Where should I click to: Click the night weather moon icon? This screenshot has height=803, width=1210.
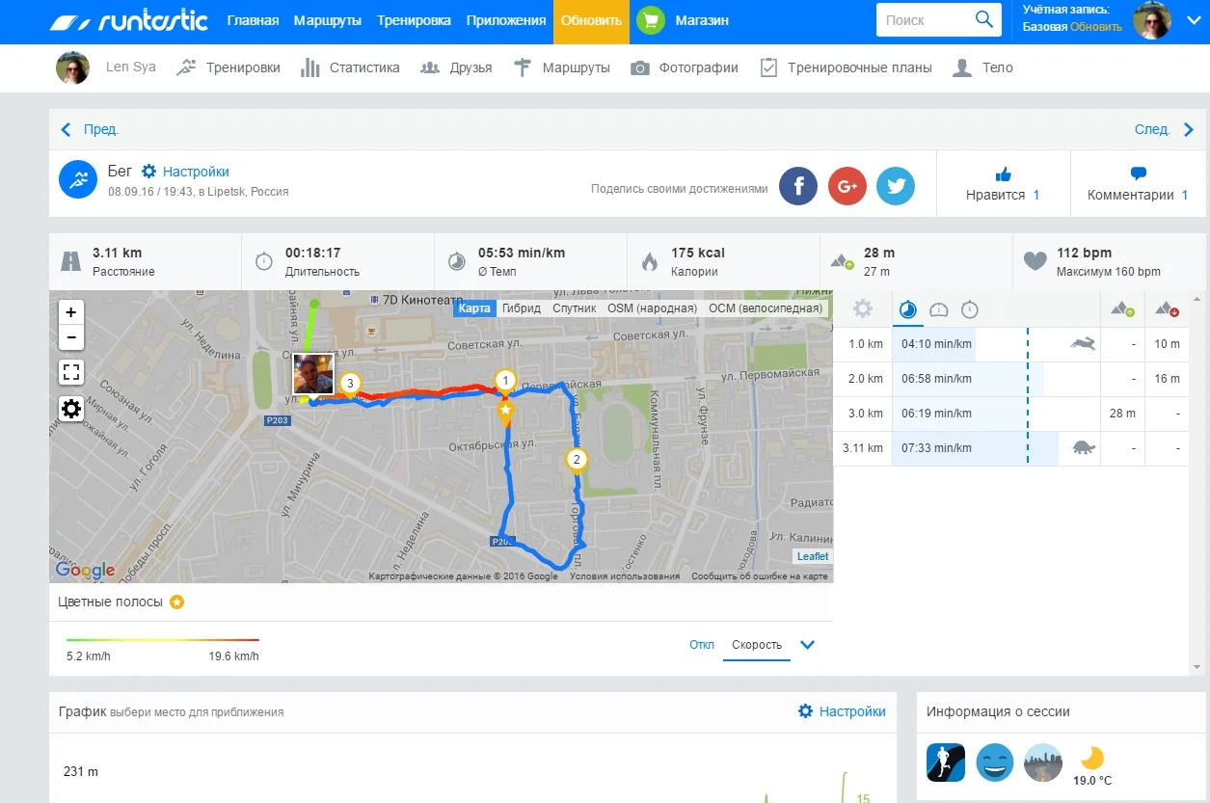click(x=1092, y=758)
